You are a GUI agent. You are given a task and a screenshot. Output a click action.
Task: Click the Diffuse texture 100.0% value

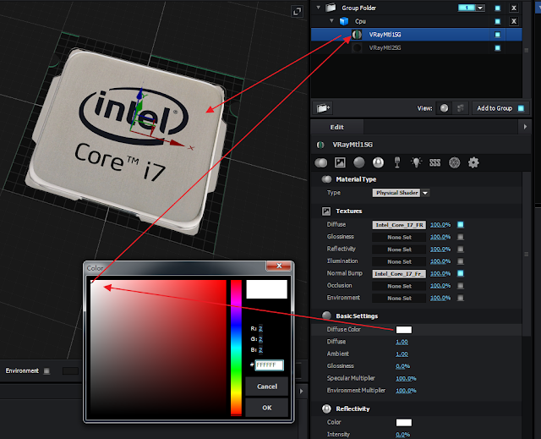[x=440, y=225]
